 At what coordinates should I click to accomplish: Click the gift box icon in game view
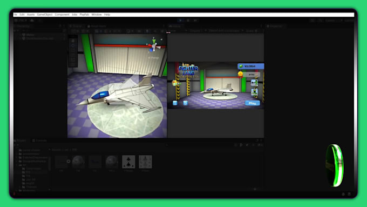(174, 83)
